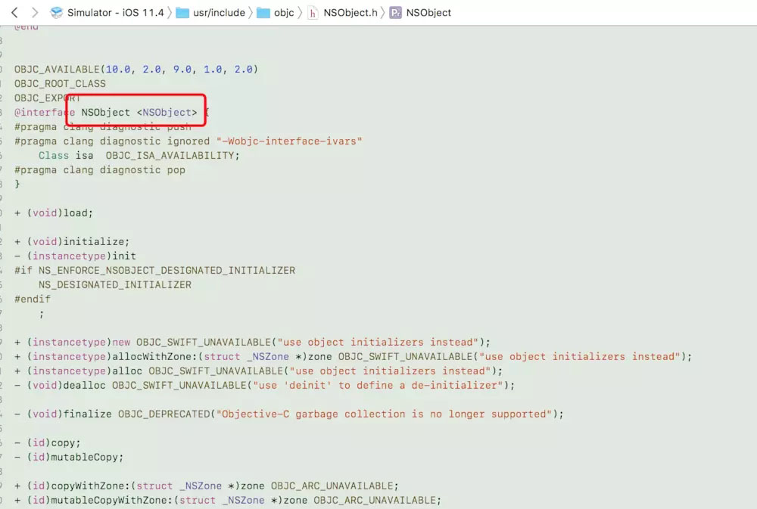Click copyWithZone: method name
The width and height of the screenshot is (757, 509).
coord(90,486)
